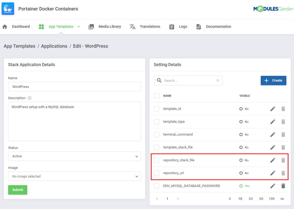Show 5 entries per page
294x209 pixels.
click(230, 199)
